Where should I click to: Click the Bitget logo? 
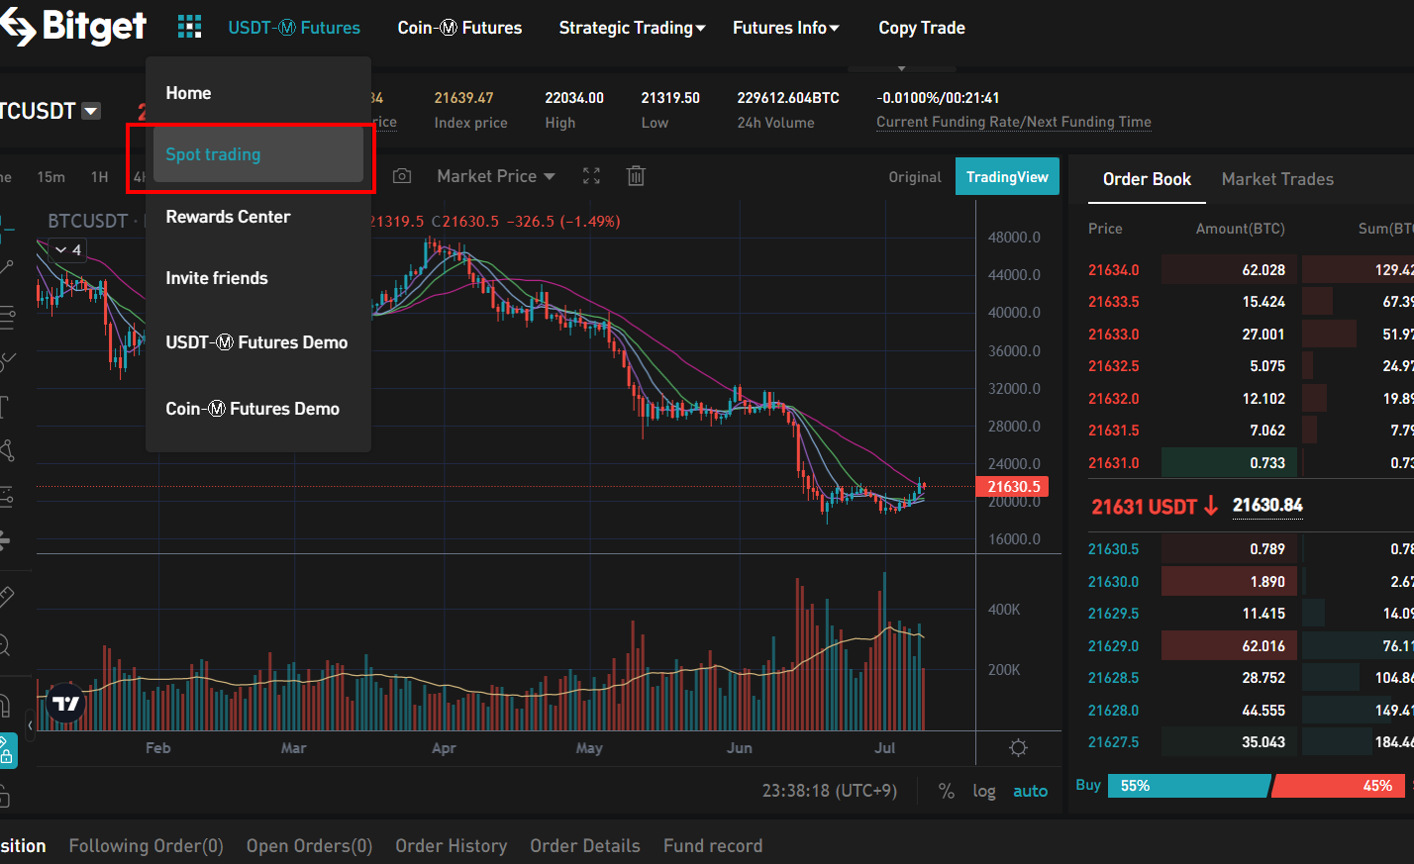pos(73,27)
